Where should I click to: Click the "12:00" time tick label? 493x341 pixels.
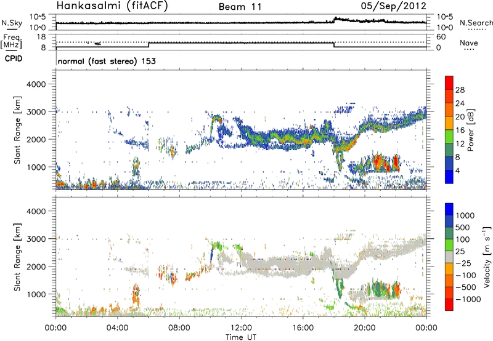[x=241, y=328]
